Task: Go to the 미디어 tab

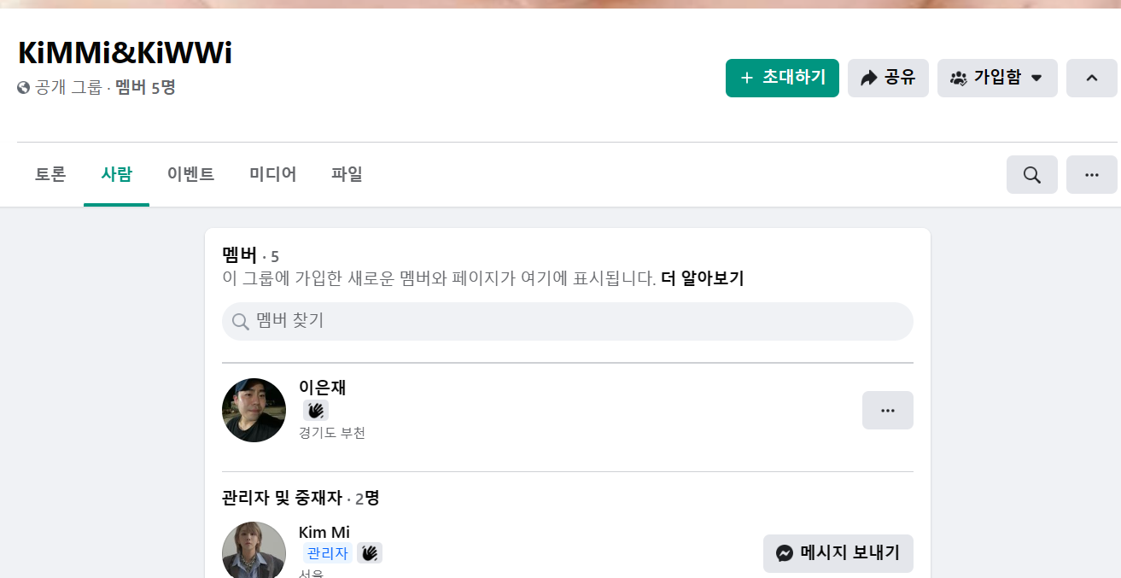Action: [x=272, y=175]
